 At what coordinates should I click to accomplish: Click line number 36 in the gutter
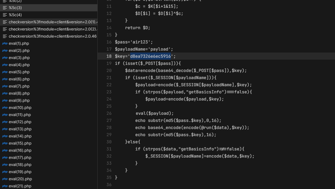point(109,184)
